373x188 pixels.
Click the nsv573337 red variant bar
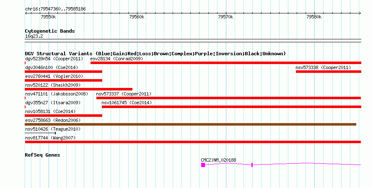point(228,98)
